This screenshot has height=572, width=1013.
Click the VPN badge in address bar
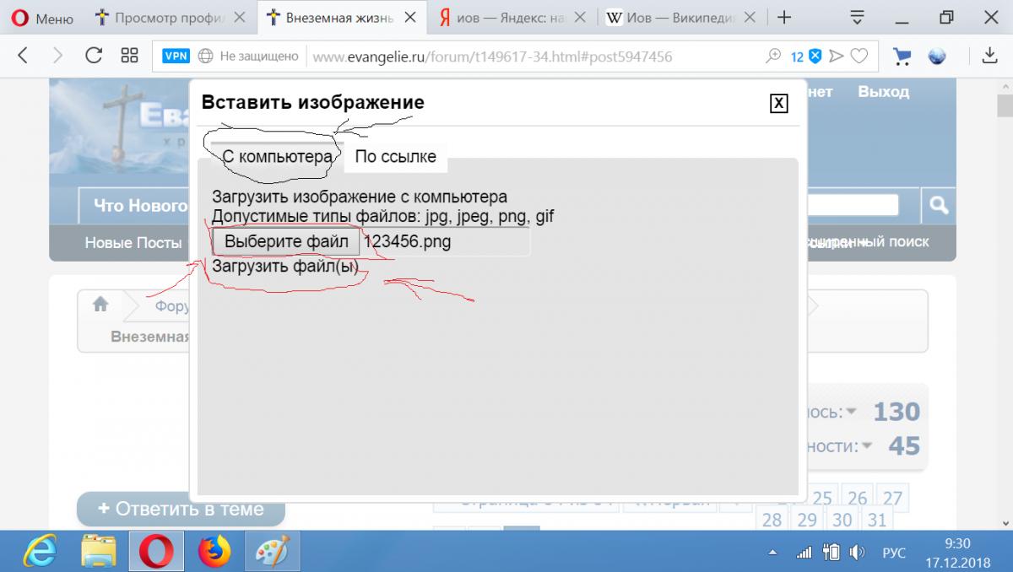pos(176,57)
